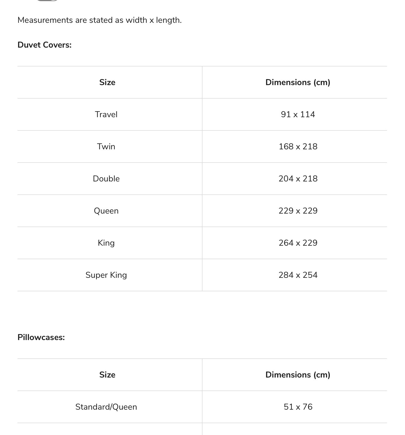Select the King size cell
The image size is (405, 435).
(106, 243)
